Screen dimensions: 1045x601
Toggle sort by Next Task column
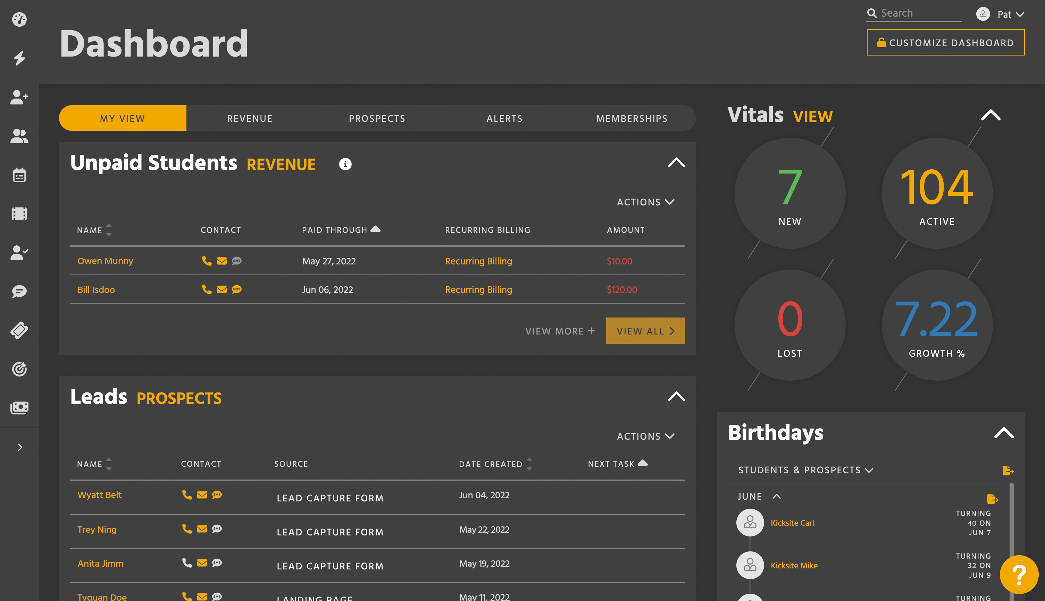click(643, 463)
